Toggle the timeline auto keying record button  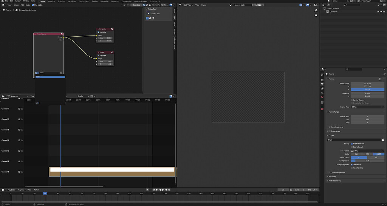[x=147, y=190]
